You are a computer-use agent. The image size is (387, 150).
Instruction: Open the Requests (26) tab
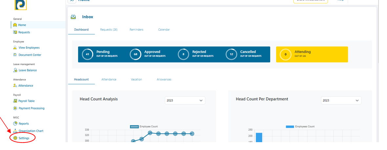109,29
